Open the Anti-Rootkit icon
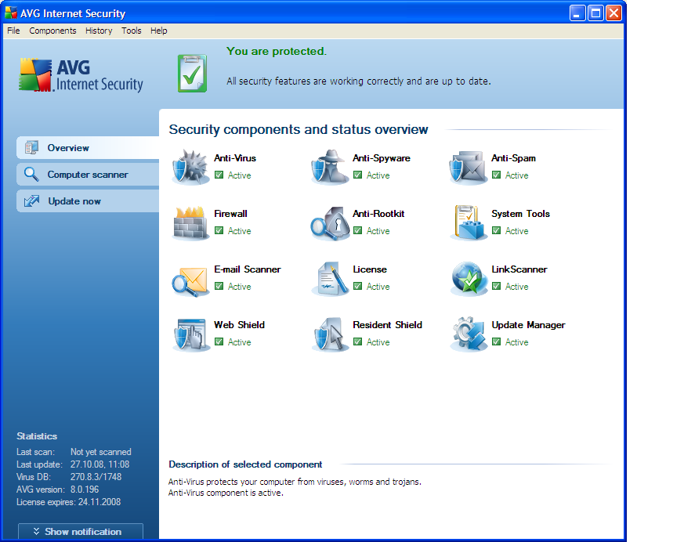Screen dimensions: 684x542 pos(330,223)
